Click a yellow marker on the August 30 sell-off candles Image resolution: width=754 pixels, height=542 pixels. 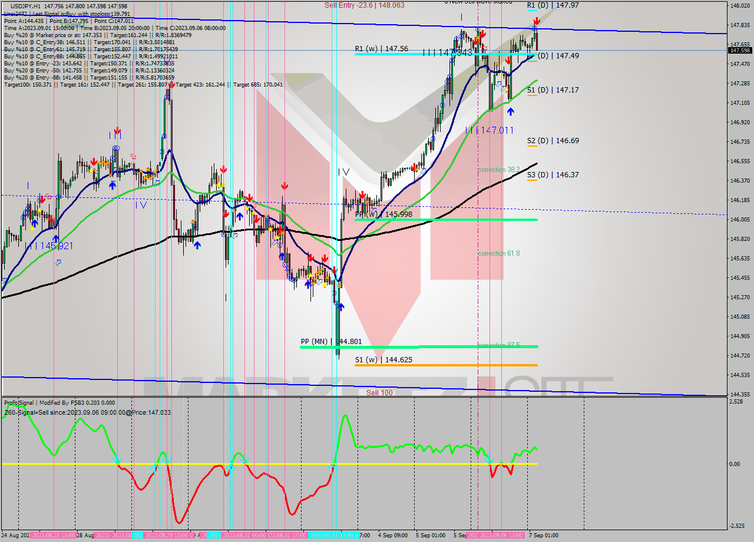pos(219,185)
